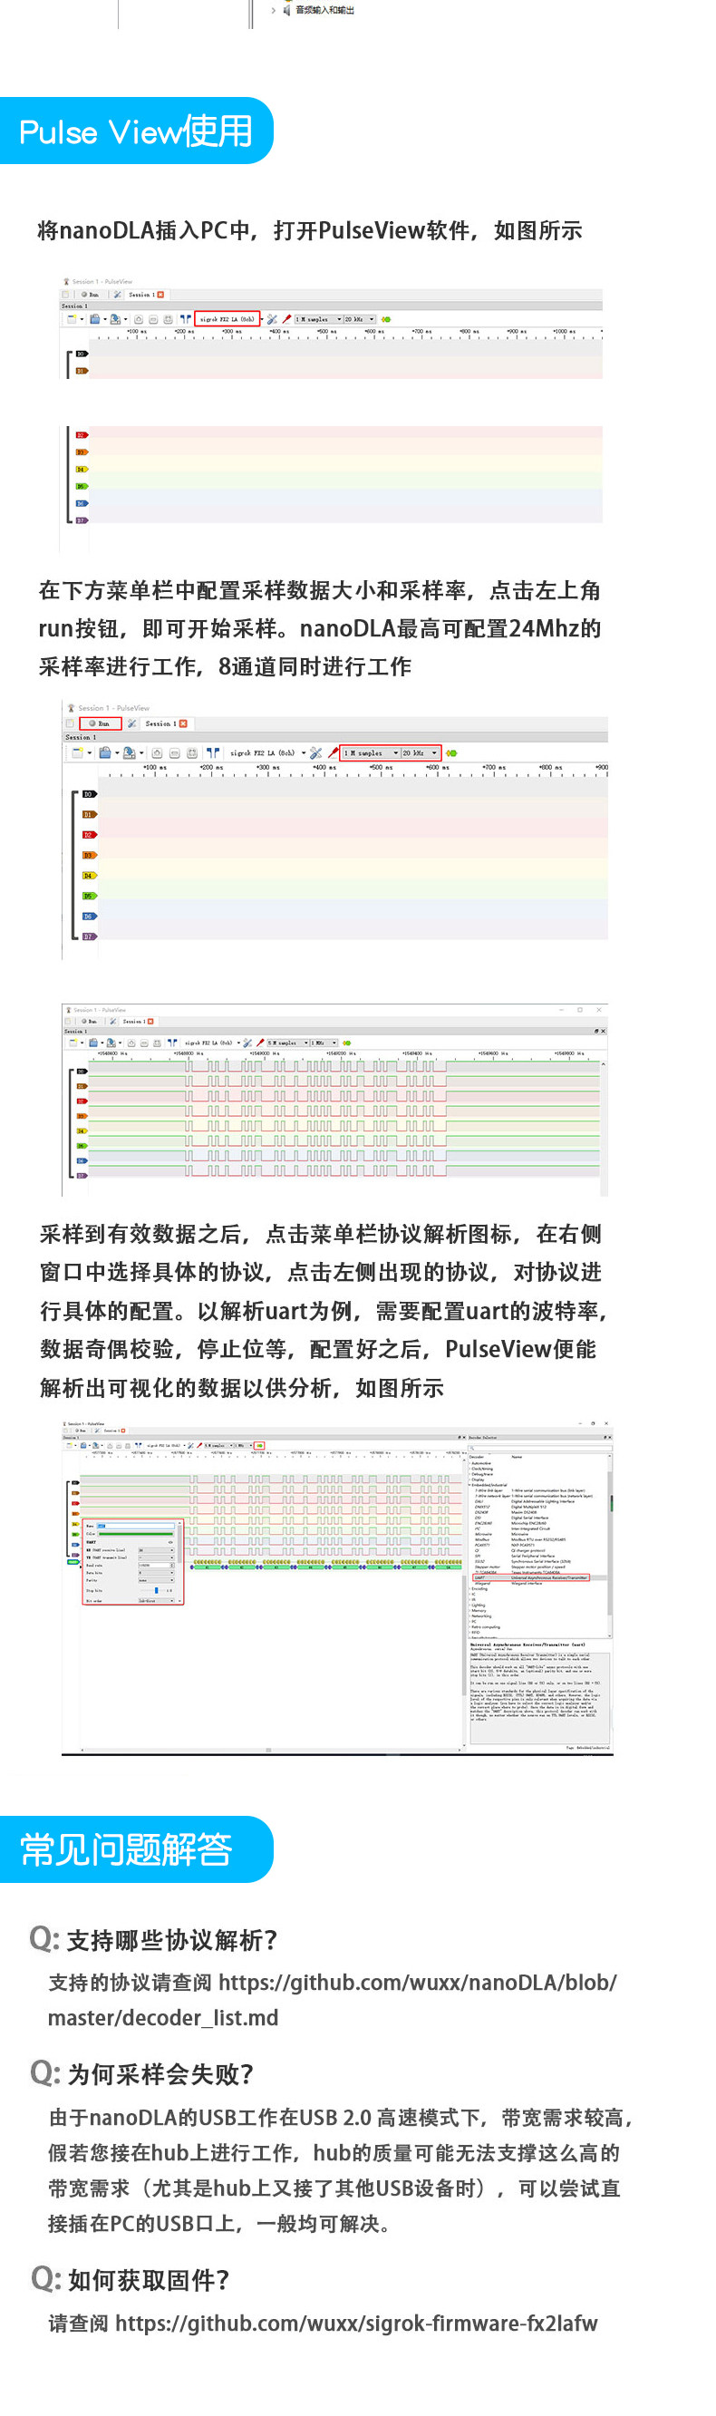716x2416 pixels.
Task: Click the sigrok FX2 LA (8ch) device button in the second screenshot
Action: (x=263, y=753)
